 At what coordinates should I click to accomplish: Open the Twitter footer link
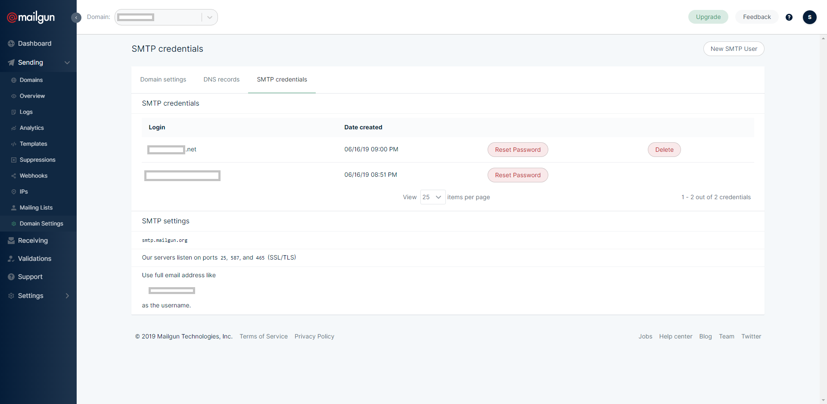tap(751, 336)
